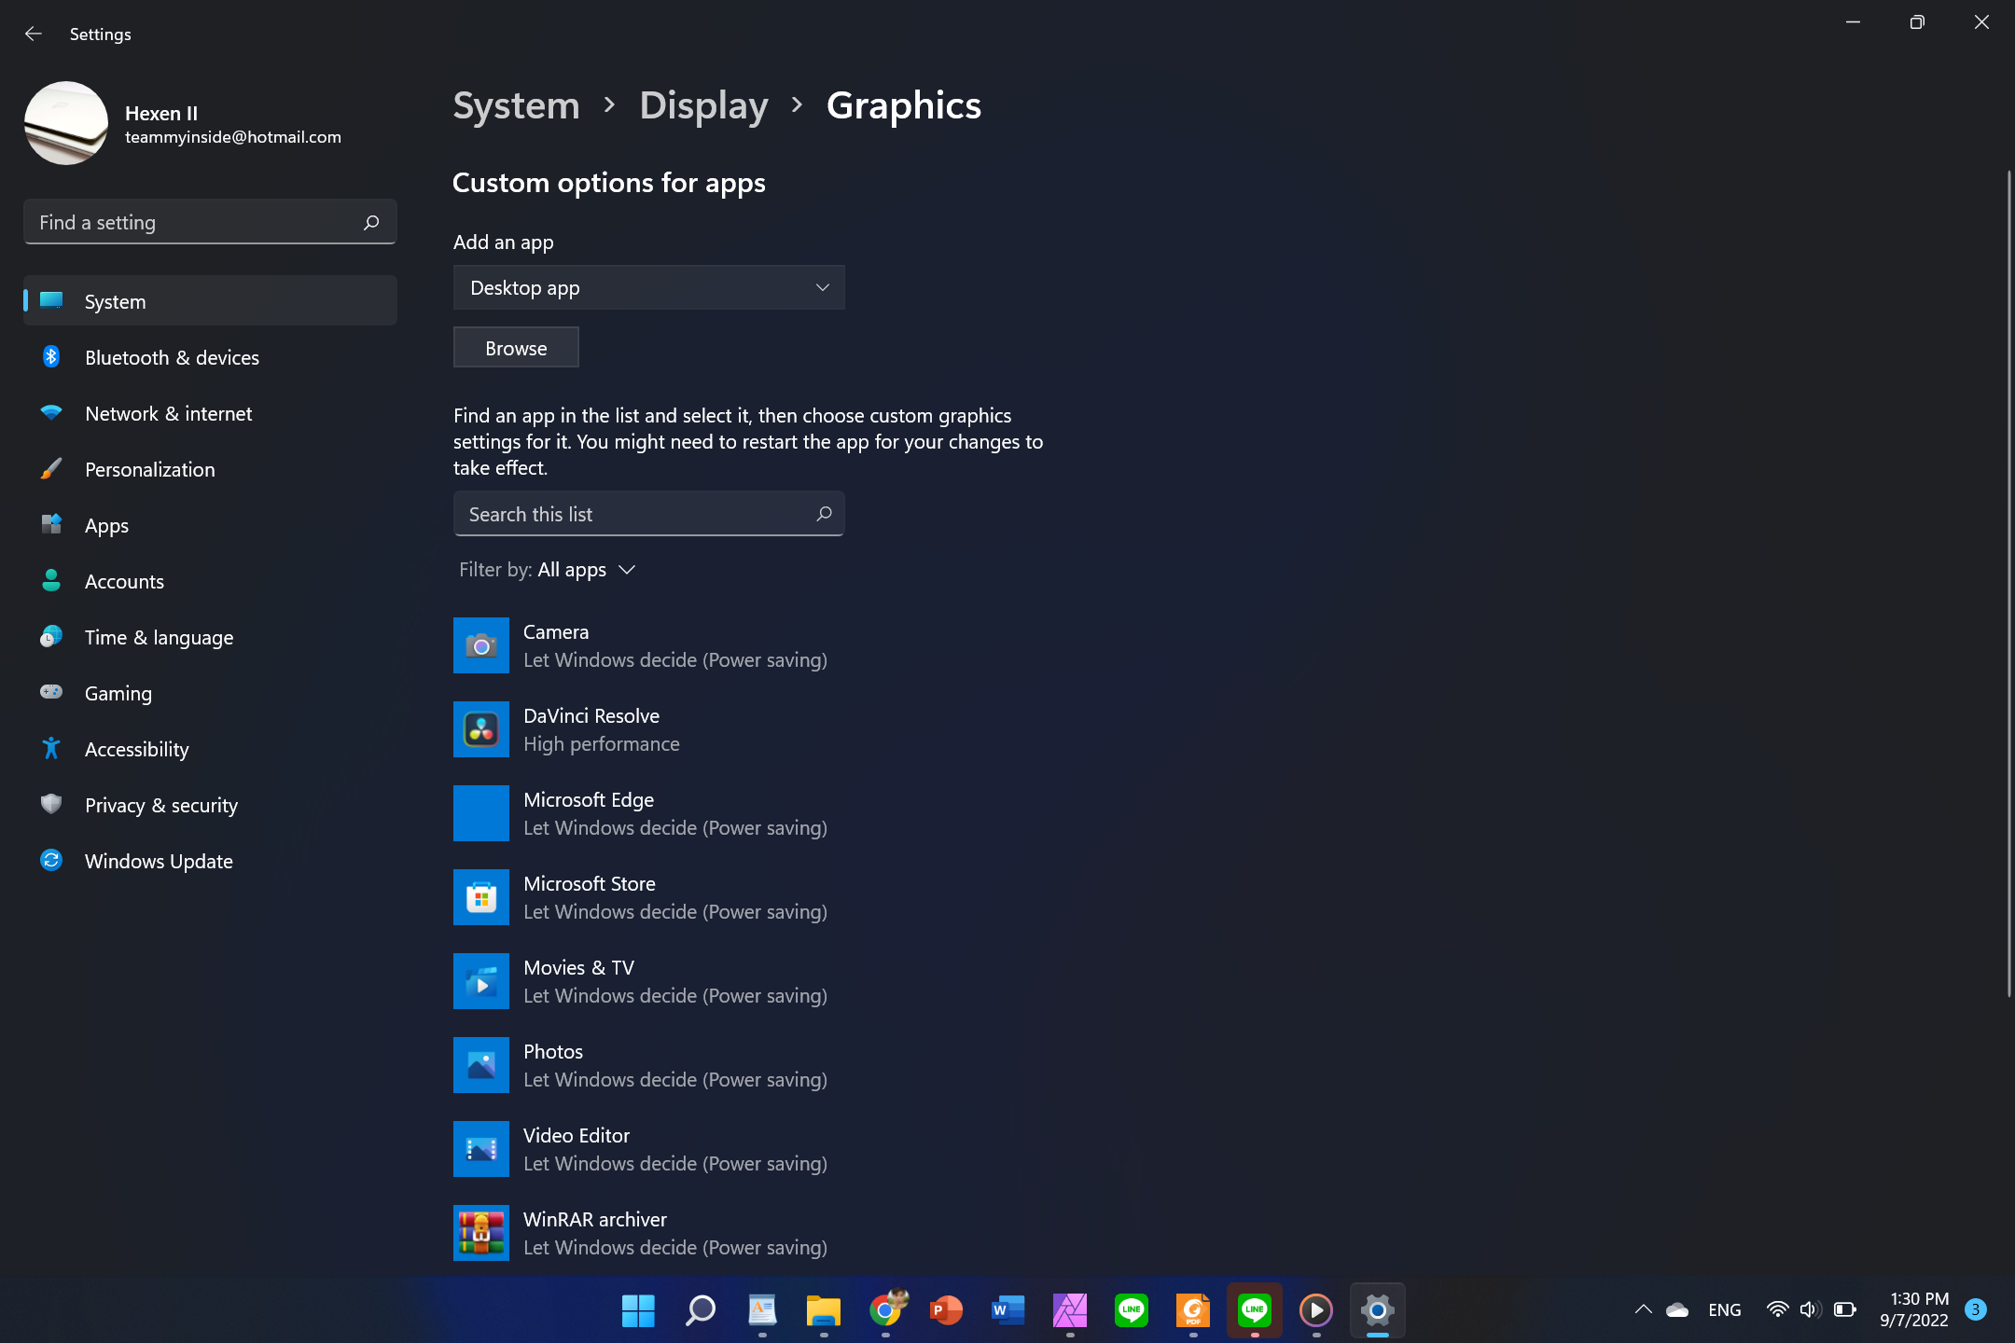Open Time & language settings
The width and height of the screenshot is (2015, 1343).
click(x=210, y=636)
